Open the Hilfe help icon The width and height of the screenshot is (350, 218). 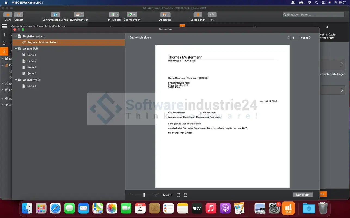click(x=212, y=15)
